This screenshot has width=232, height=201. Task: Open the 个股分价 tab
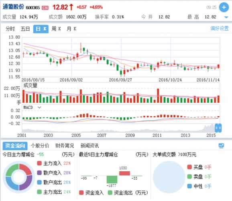tap(40, 146)
